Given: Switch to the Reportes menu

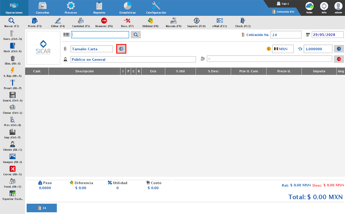Looking at the screenshot, I should click(x=99, y=8).
